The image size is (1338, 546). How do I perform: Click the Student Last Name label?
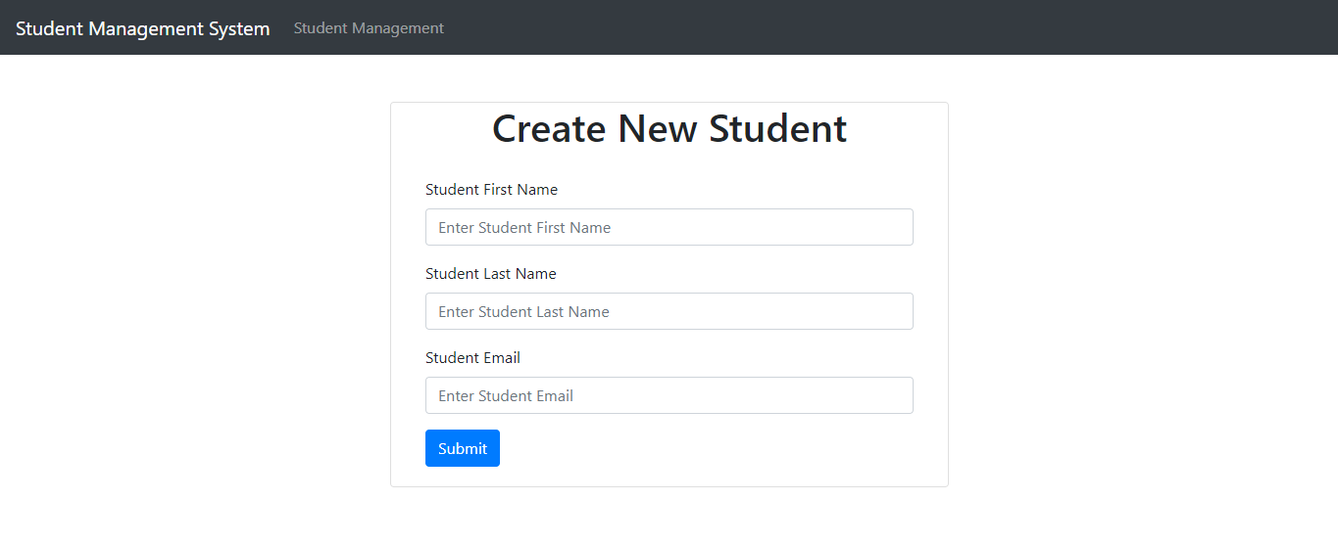point(491,274)
